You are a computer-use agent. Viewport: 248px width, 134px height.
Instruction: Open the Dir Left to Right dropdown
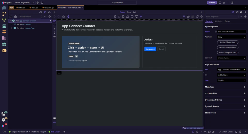pyautogui.click(x=231, y=75)
